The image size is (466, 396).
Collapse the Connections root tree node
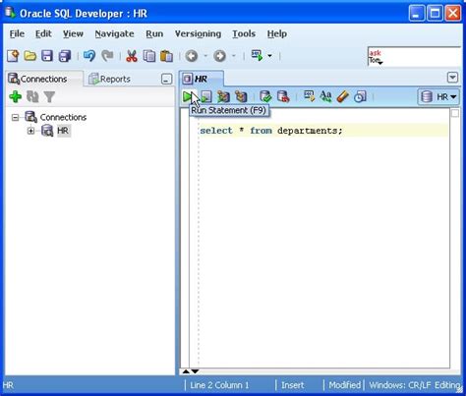[x=15, y=117]
